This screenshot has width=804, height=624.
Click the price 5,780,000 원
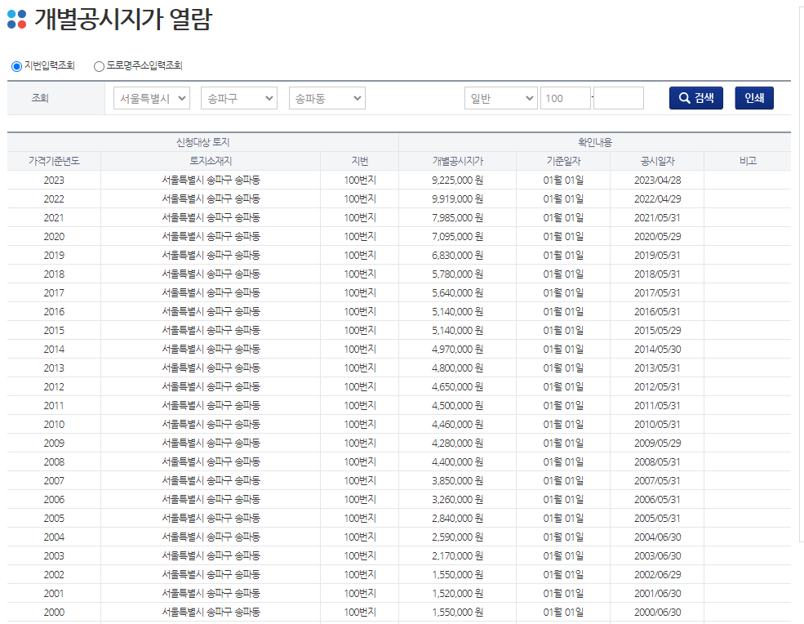457,274
